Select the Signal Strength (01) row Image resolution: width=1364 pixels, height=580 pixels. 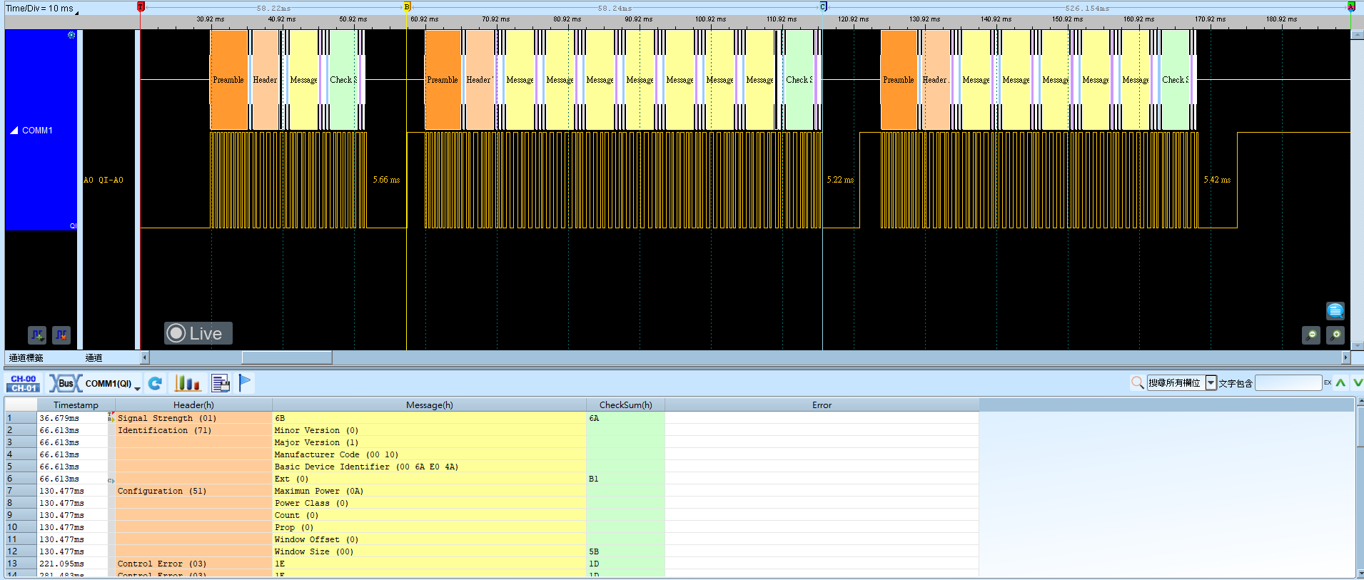point(492,418)
